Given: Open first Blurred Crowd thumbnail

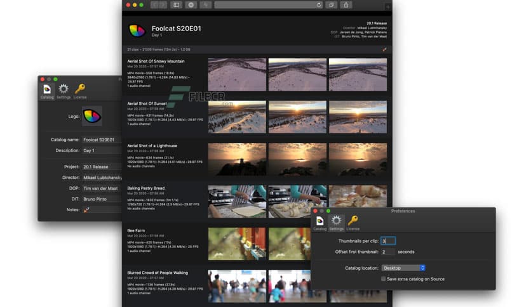Looking at the screenshot, I should 237,286.
